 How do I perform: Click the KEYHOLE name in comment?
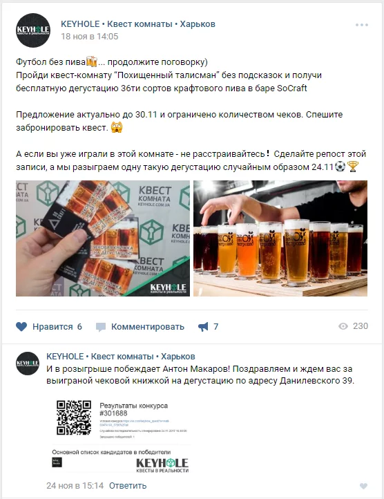click(x=121, y=357)
